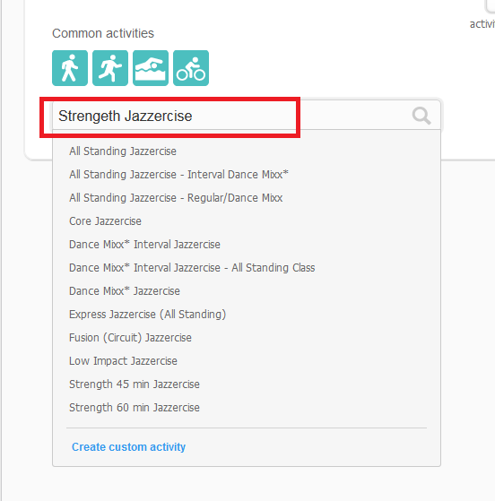
Task: Select Express Jazzercise (All Standing)
Action: click(147, 315)
